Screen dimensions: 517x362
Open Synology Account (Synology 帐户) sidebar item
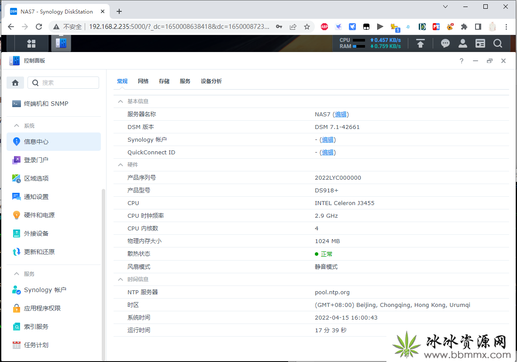click(54, 290)
